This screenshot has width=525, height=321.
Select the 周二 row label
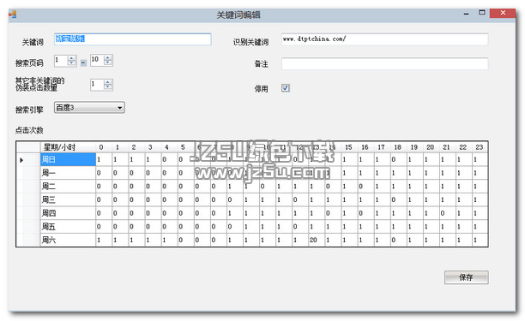[68, 187]
